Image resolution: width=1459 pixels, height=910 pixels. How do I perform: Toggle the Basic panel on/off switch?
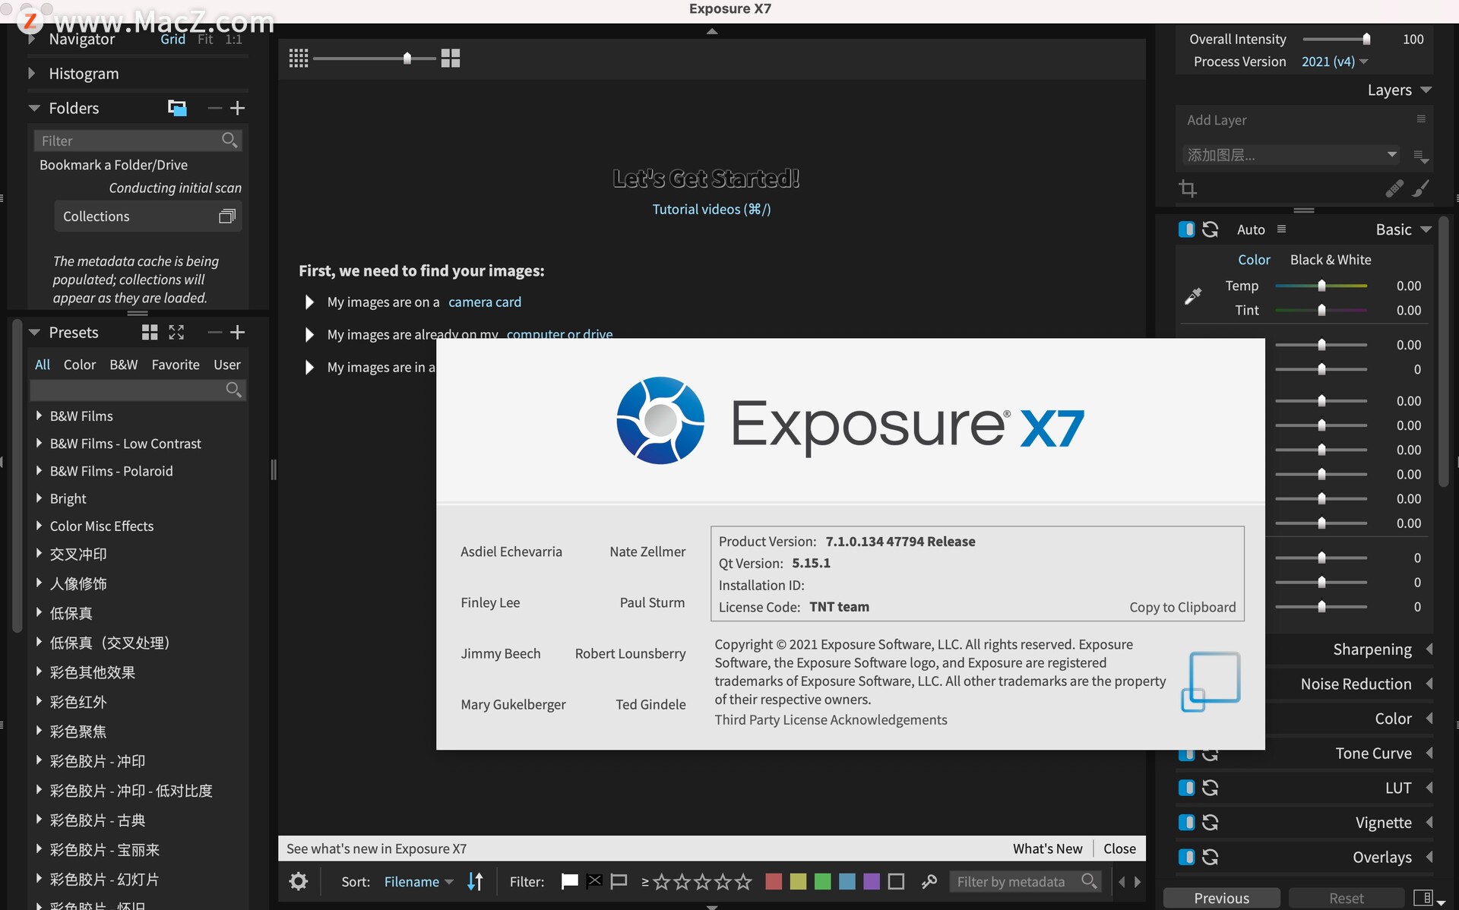click(1186, 229)
